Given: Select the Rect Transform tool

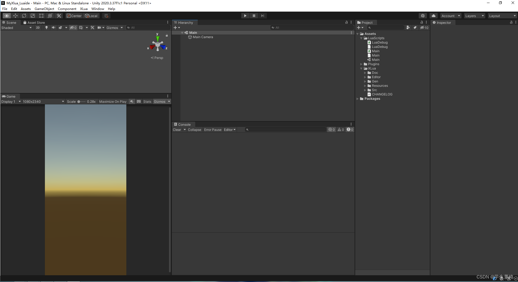Looking at the screenshot, I should pos(41,16).
